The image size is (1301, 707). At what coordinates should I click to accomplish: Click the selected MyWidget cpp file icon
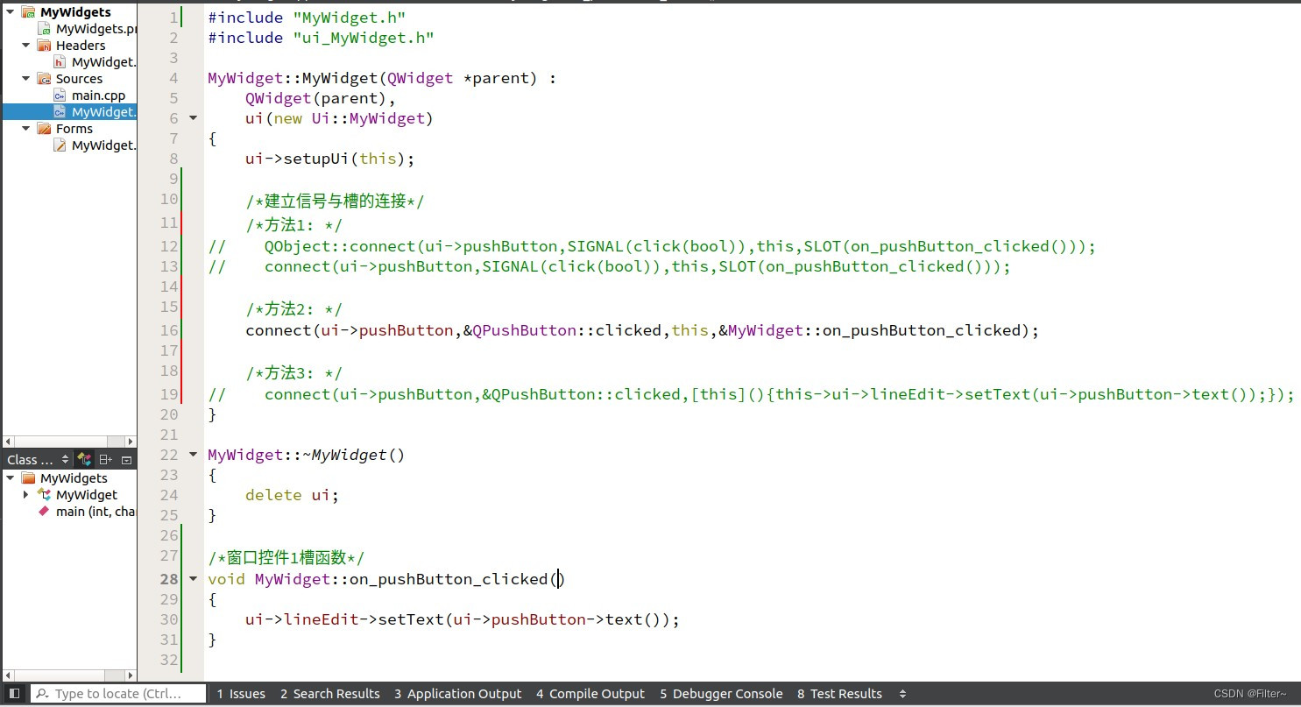[x=60, y=112]
